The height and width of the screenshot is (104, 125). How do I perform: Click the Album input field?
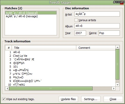pos(97,26)
